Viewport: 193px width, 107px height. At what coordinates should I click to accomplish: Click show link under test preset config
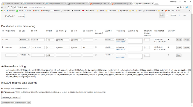click(118, 42)
